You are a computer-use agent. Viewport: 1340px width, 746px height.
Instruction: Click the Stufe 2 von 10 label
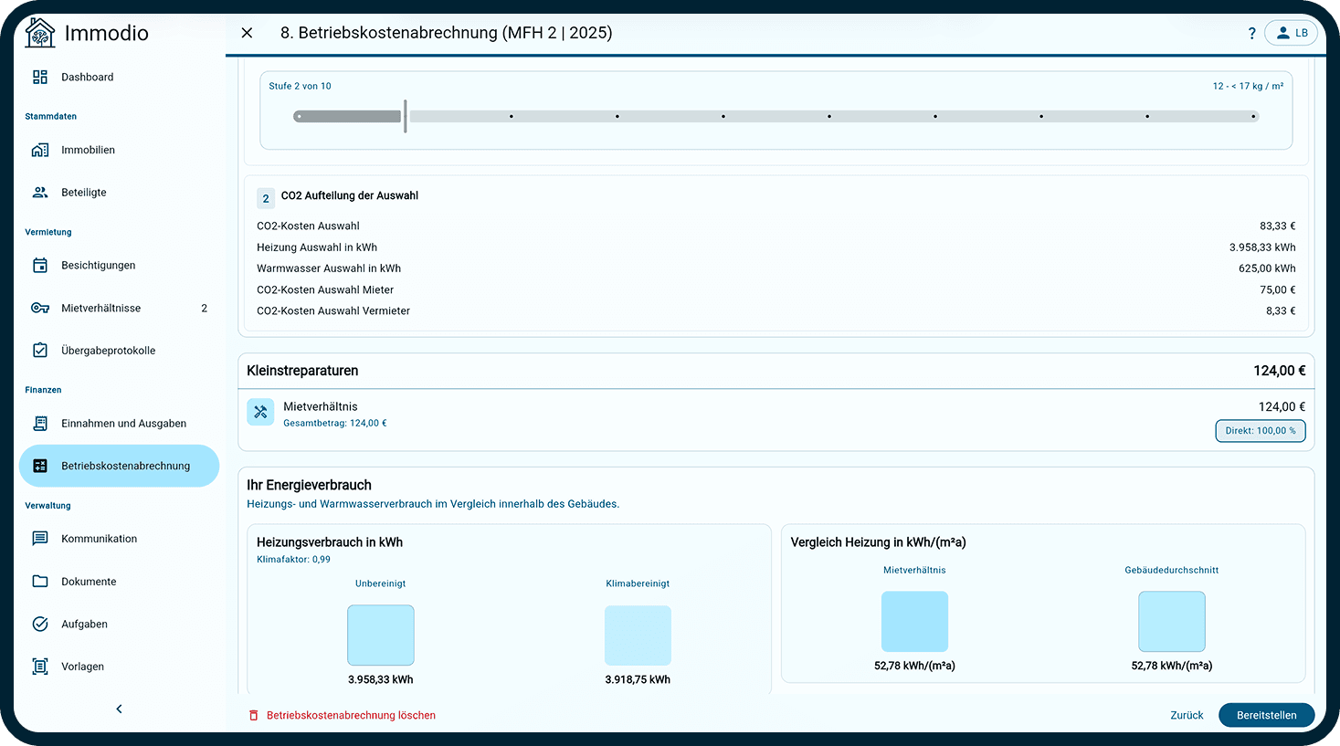[x=300, y=86]
